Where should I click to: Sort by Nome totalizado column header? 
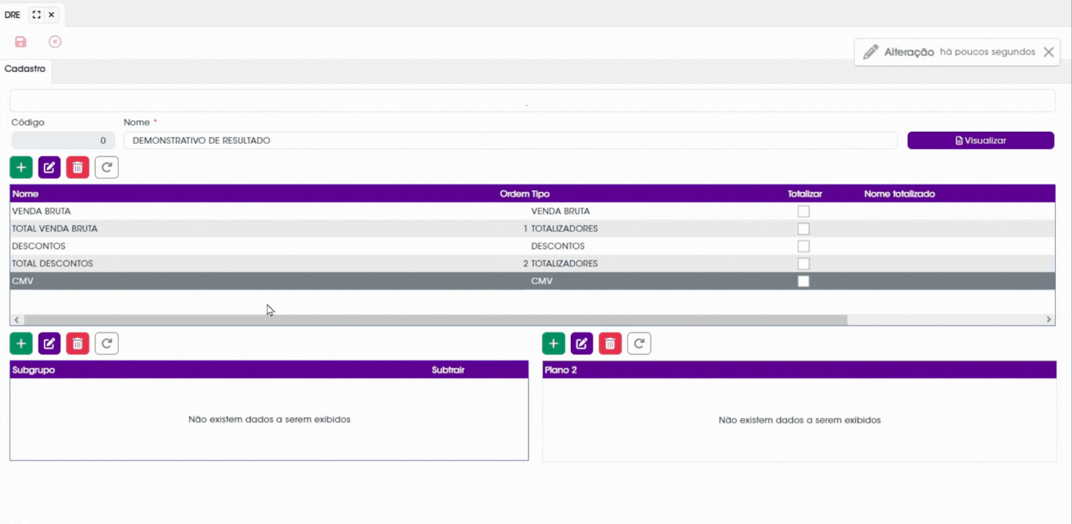pos(899,194)
